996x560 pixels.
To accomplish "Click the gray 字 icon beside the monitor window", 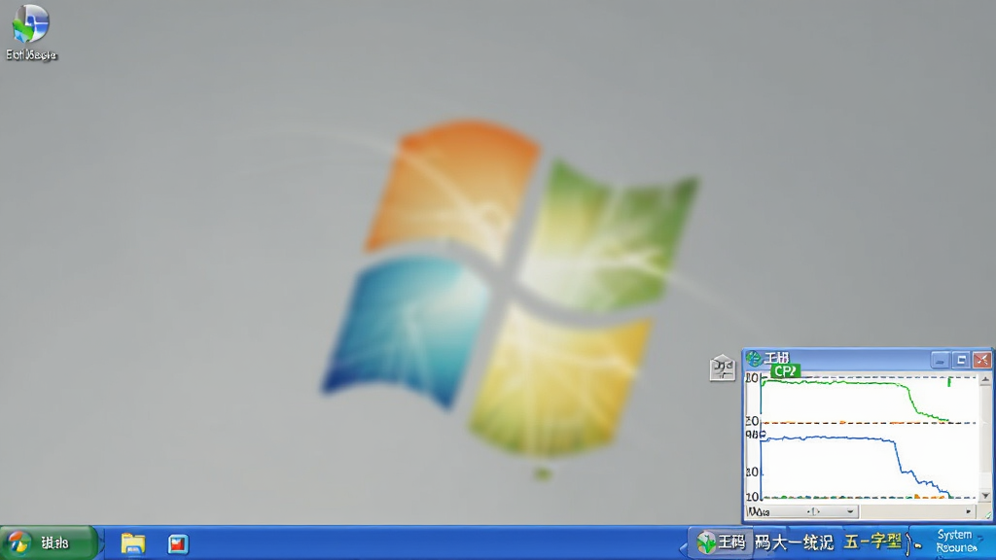I will pos(723,367).
